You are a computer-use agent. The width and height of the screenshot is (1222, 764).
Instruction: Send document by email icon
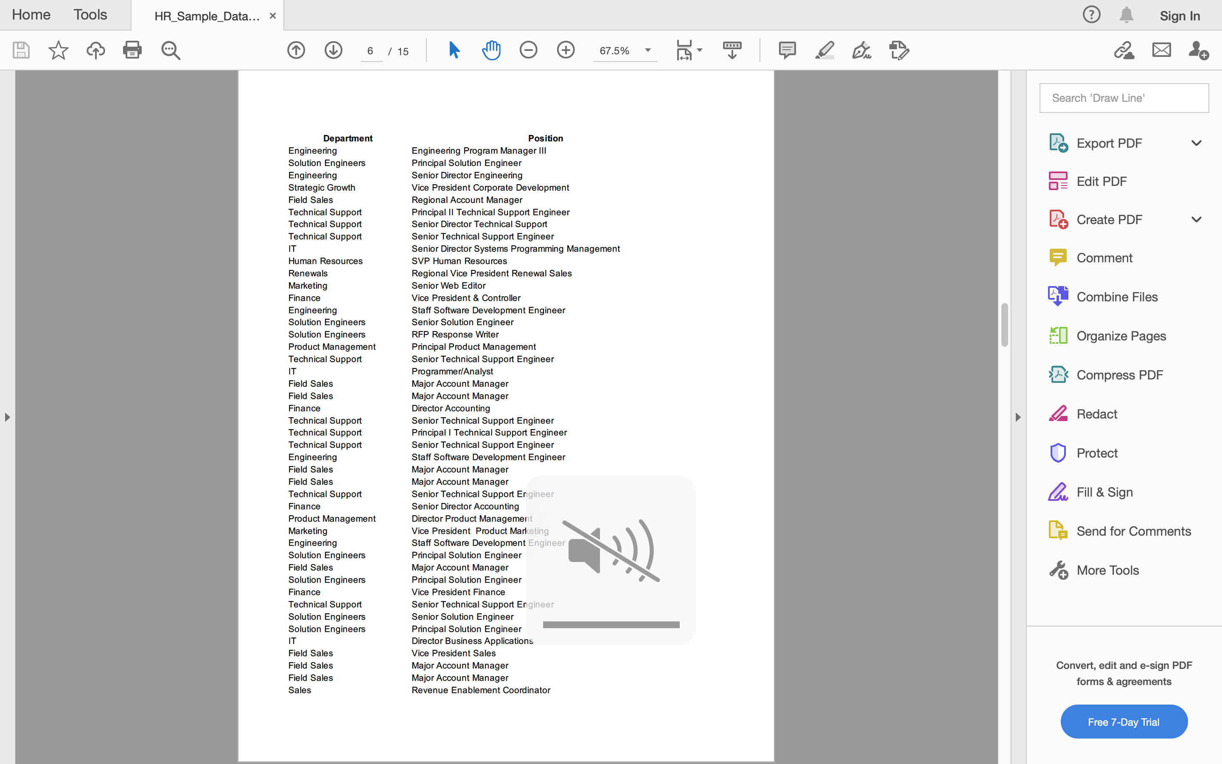pos(1160,50)
